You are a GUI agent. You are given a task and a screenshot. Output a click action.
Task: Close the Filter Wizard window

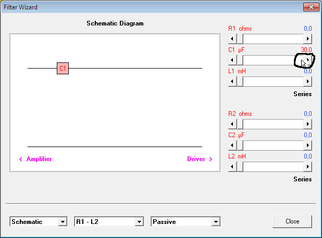point(311,7)
